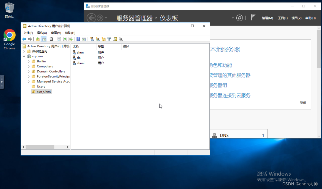Click the DNS role icon in Server Manager
322x189 pixels.
pos(214,135)
